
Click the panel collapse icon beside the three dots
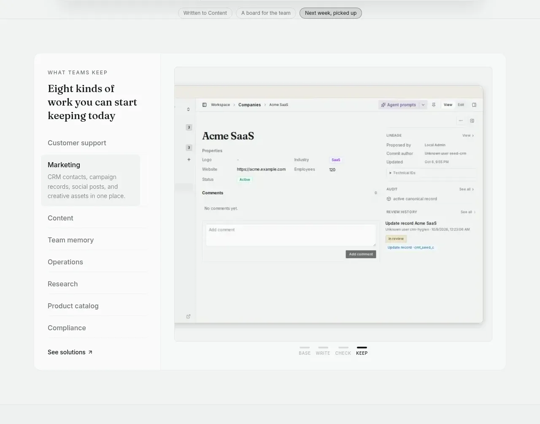tap(472, 121)
